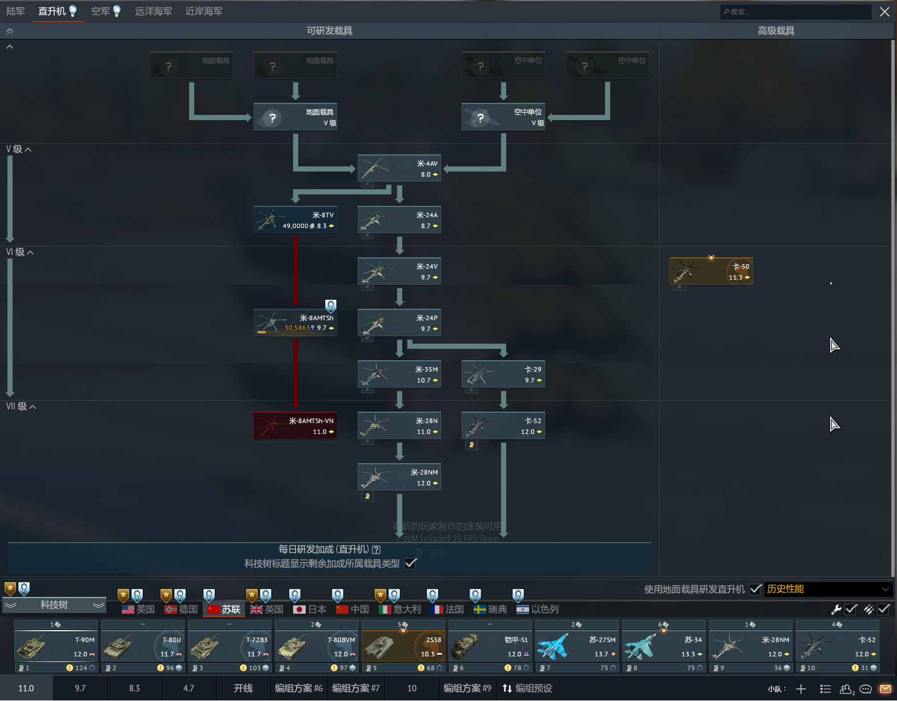
Task: Open the squad member list icon
Action: point(825,689)
